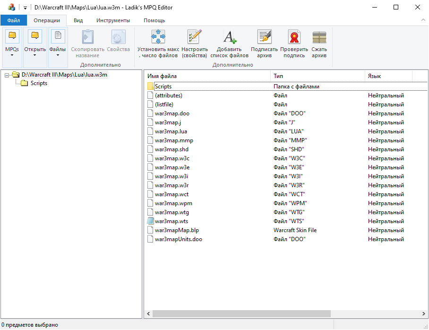Click the Открыть ribbon icon
Viewport: 429px width, 330px height.
coord(35,36)
